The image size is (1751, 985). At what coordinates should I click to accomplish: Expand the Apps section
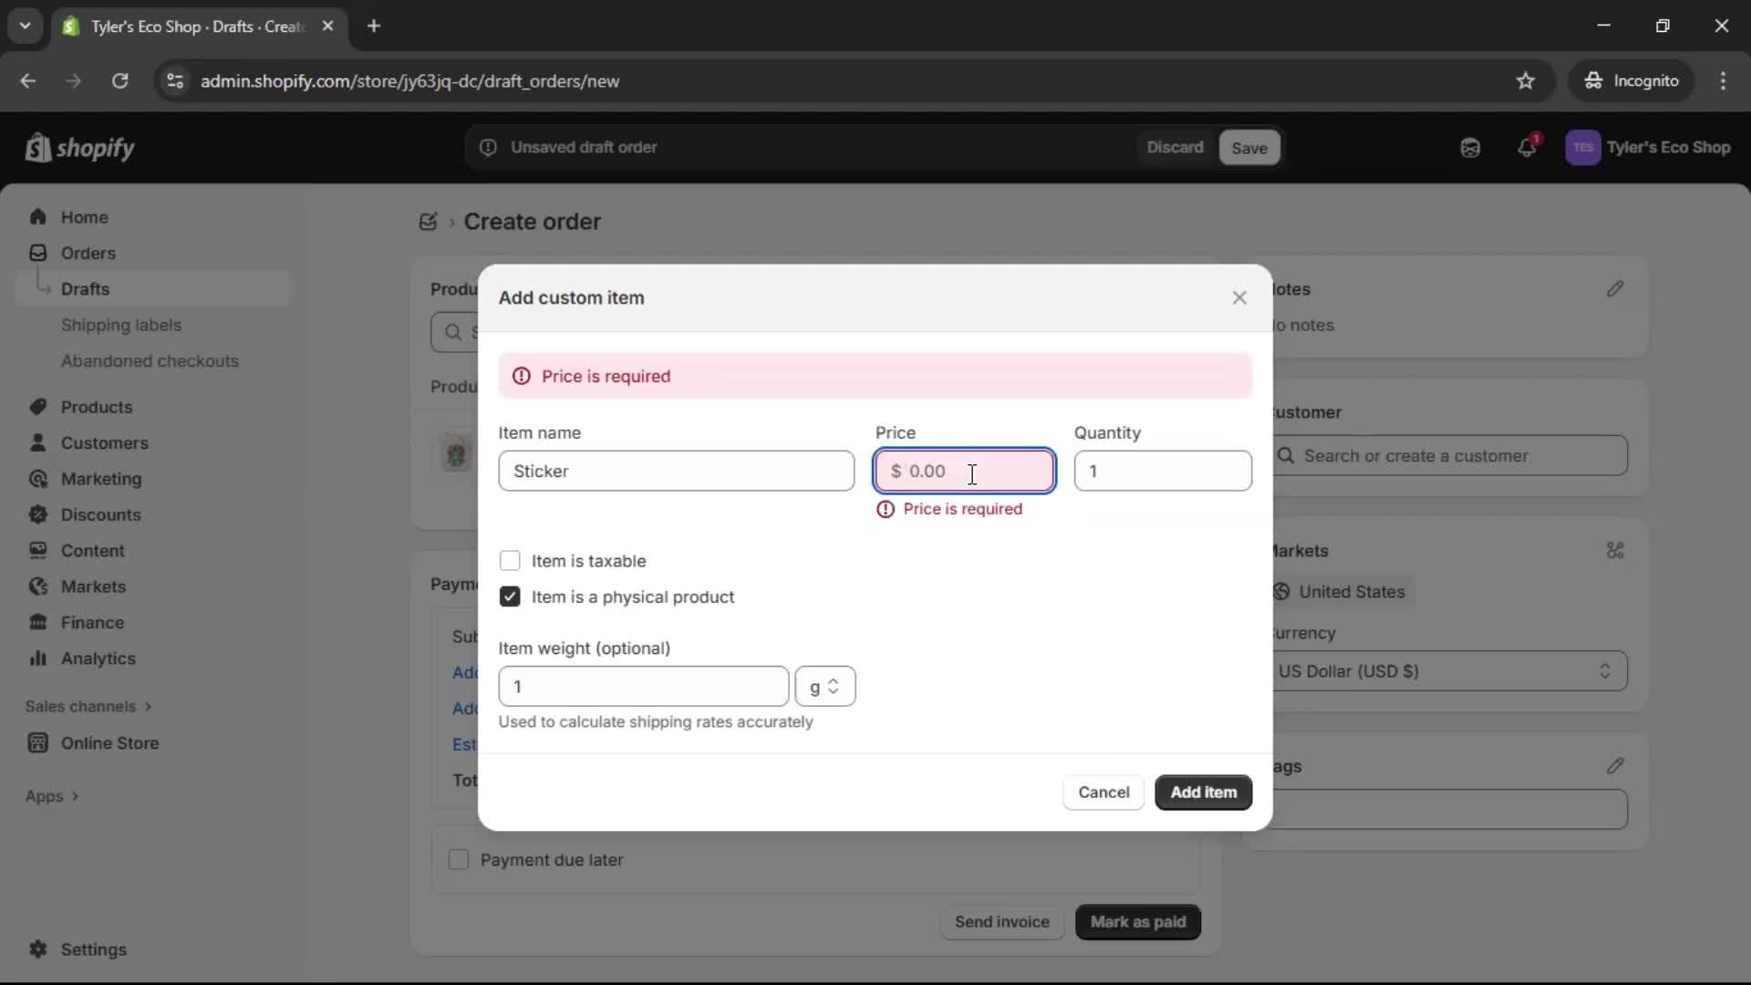(x=51, y=796)
